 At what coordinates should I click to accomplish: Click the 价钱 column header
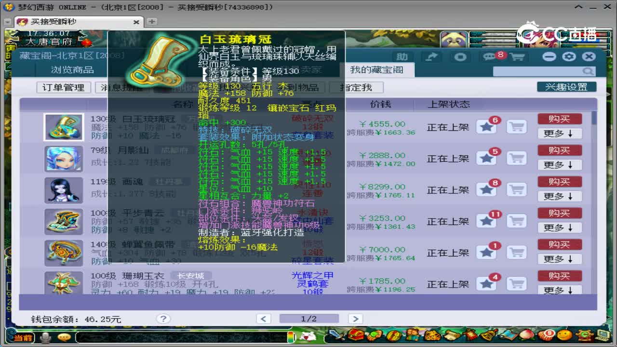tap(380, 104)
